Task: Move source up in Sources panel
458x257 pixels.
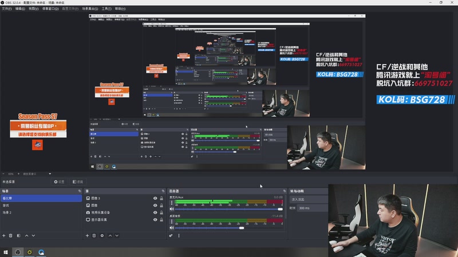Action: (110, 235)
